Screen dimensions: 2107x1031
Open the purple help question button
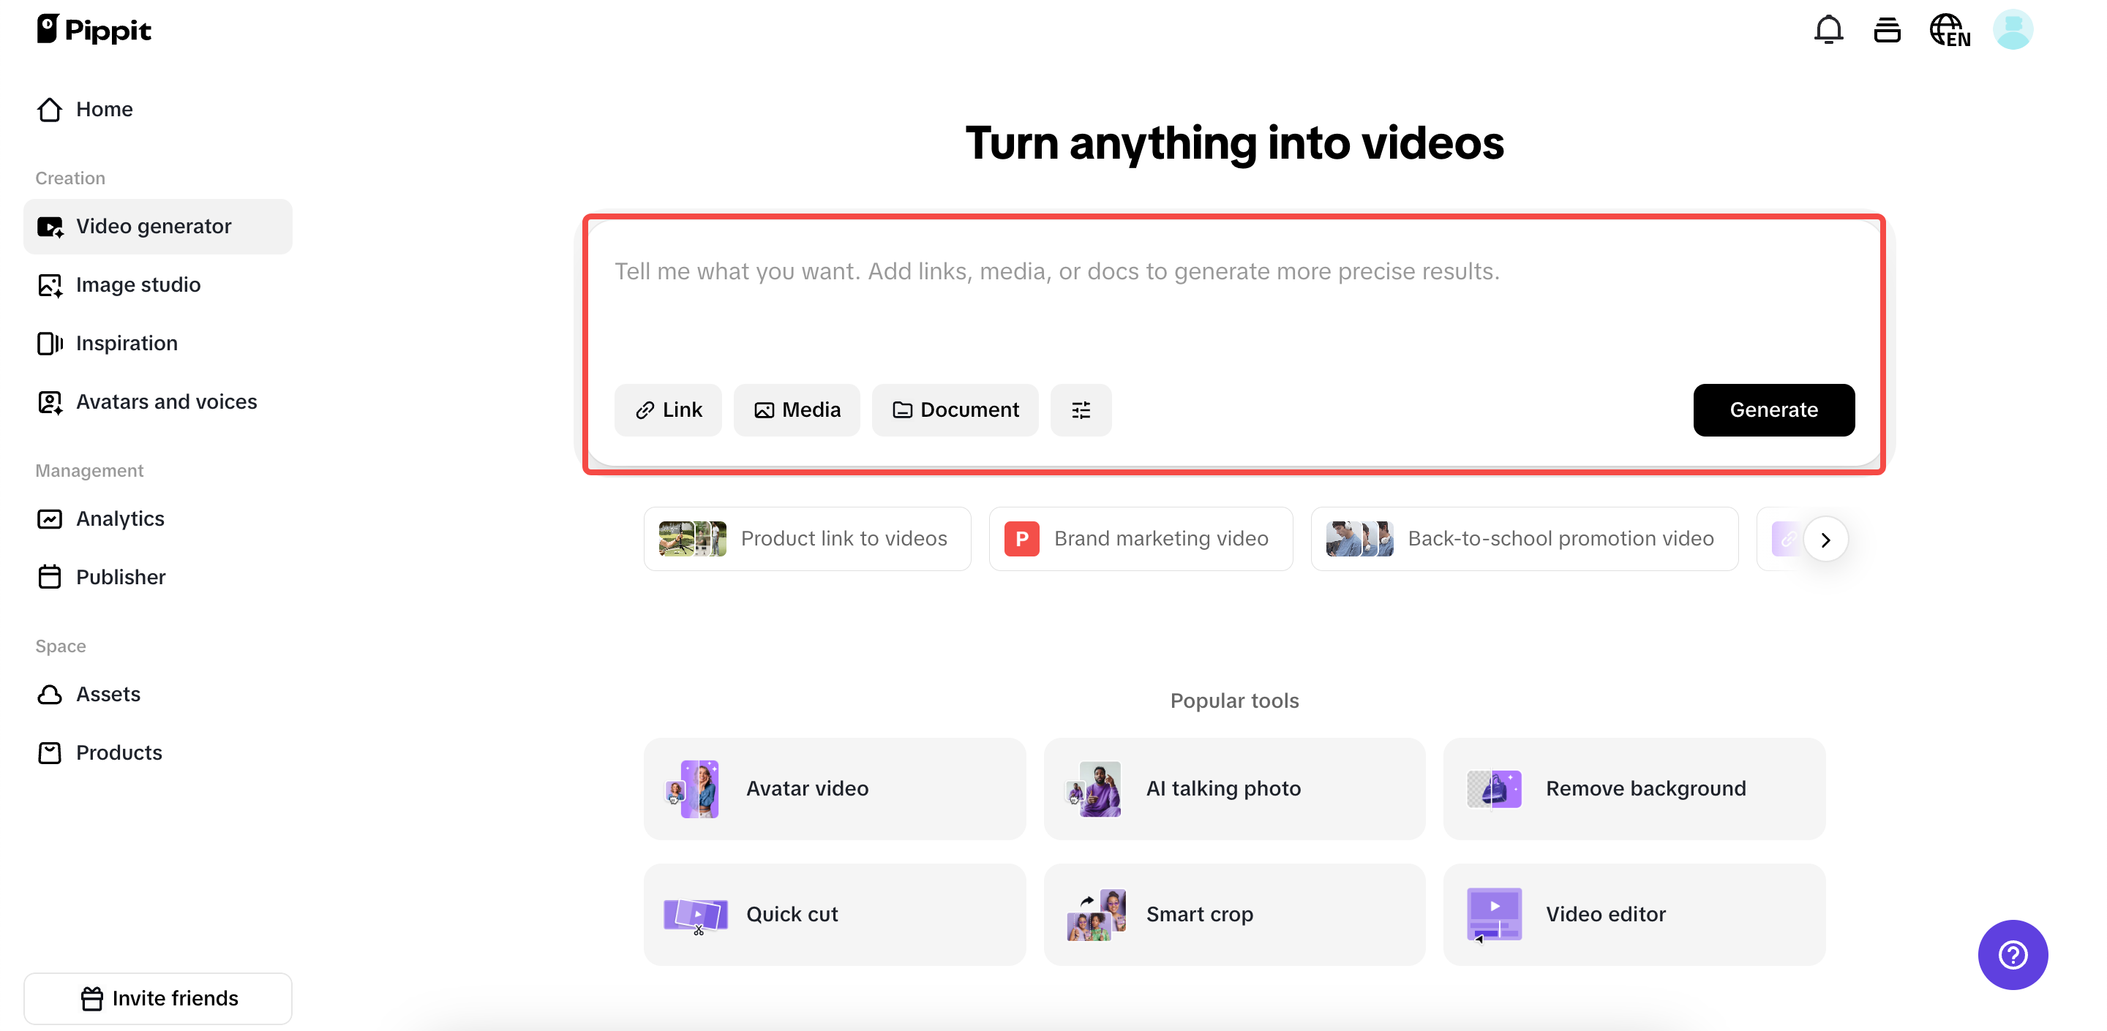(2012, 954)
